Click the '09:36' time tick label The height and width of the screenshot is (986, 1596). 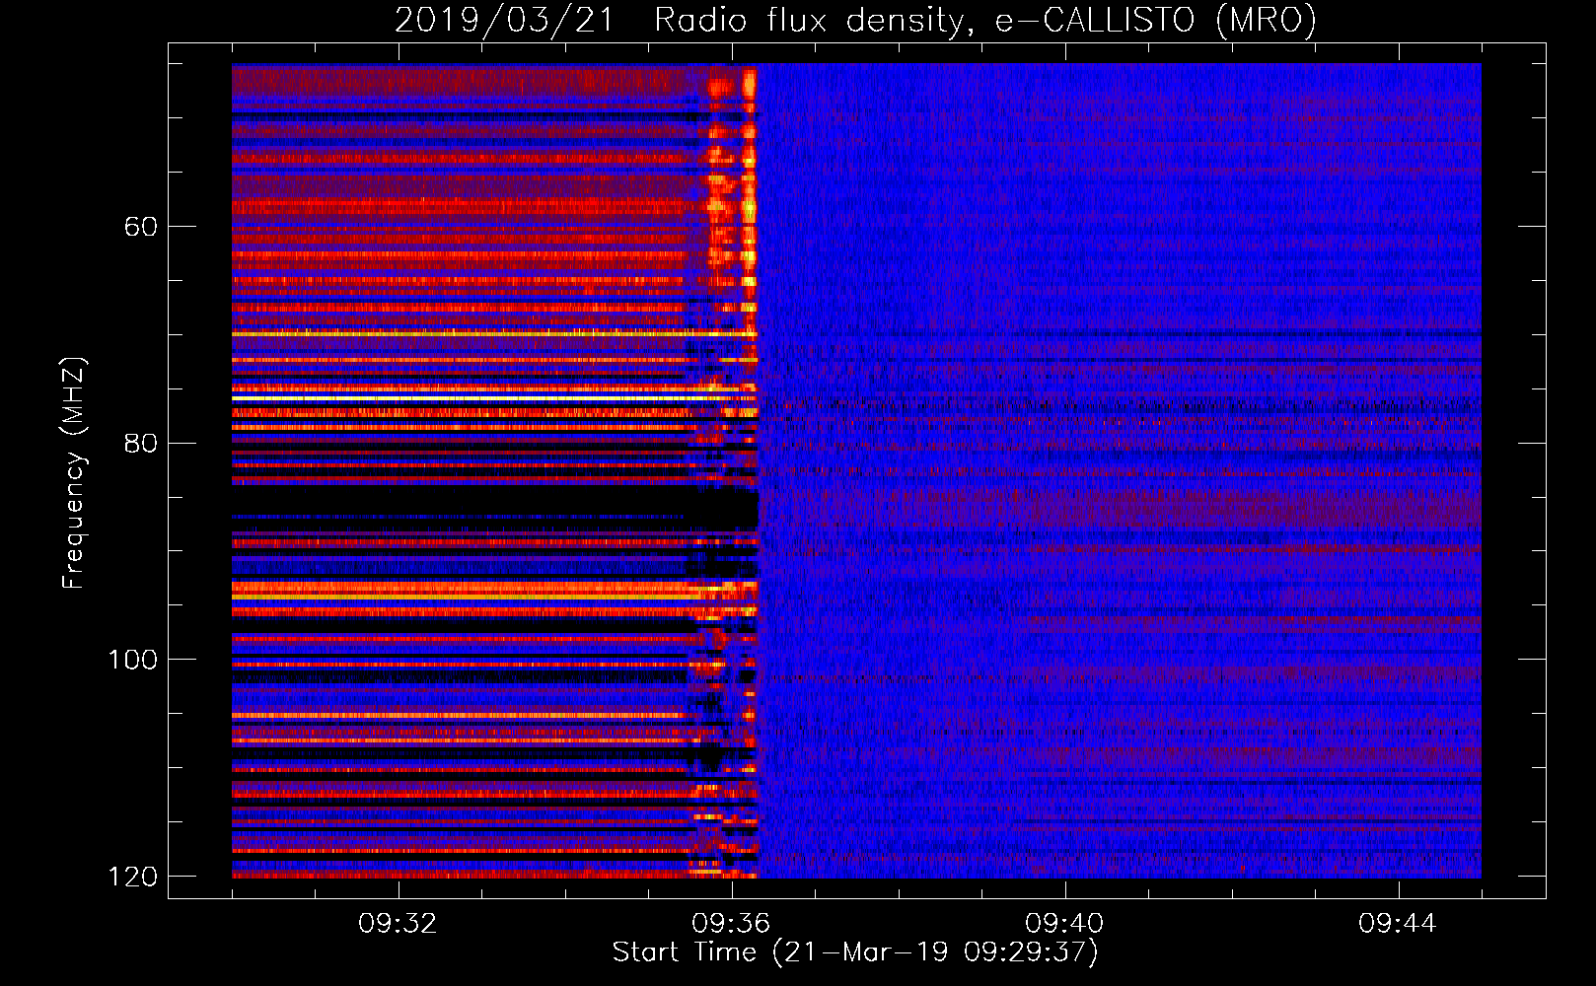[x=731, y=924]
